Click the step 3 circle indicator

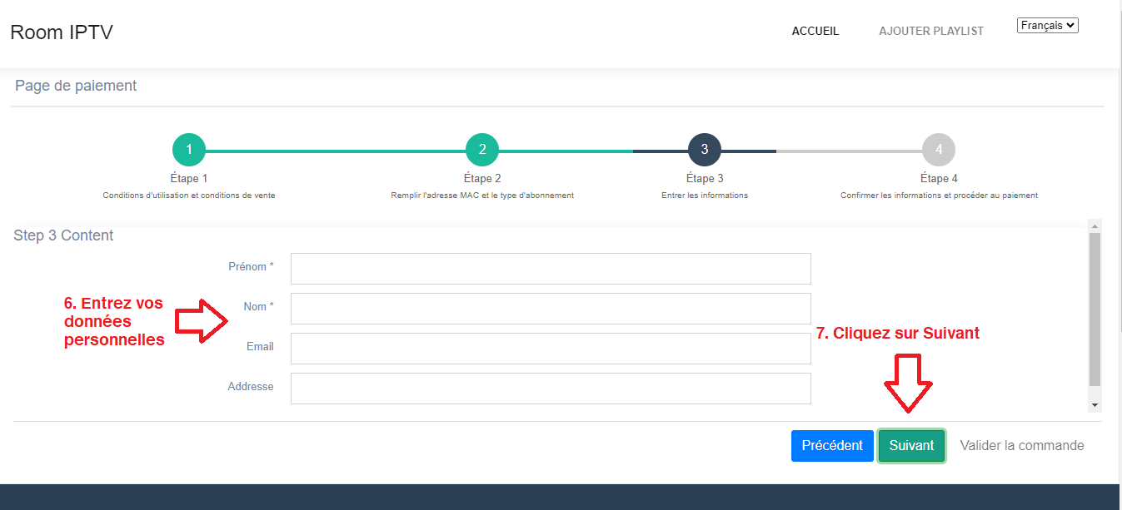[x=704, y=150]
